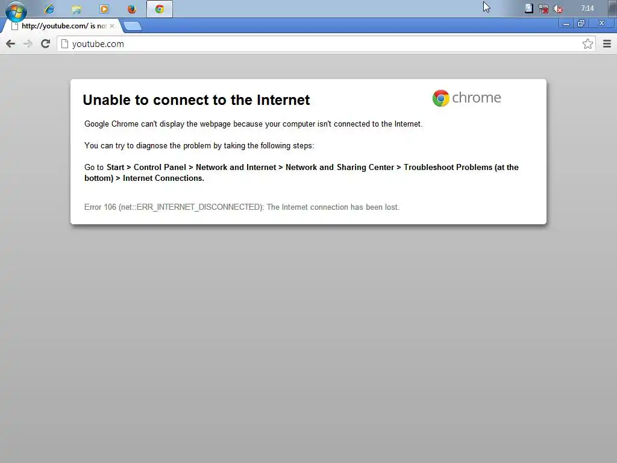Open the Chrome hamburger menu

[x=607, y=43]
